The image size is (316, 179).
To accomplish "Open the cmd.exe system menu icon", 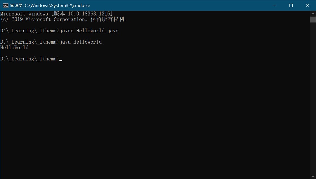I will [x=5, y=5].
